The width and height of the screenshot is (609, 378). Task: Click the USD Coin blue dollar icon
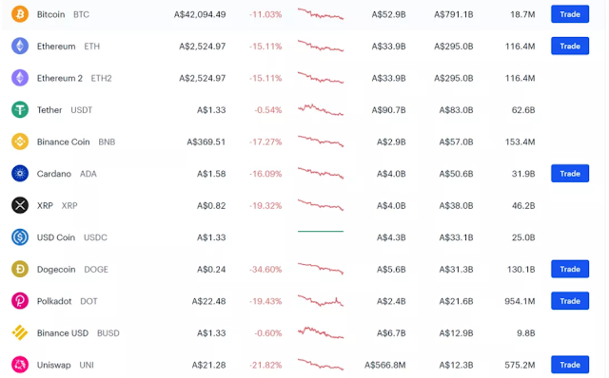click(x=20, y=237)
